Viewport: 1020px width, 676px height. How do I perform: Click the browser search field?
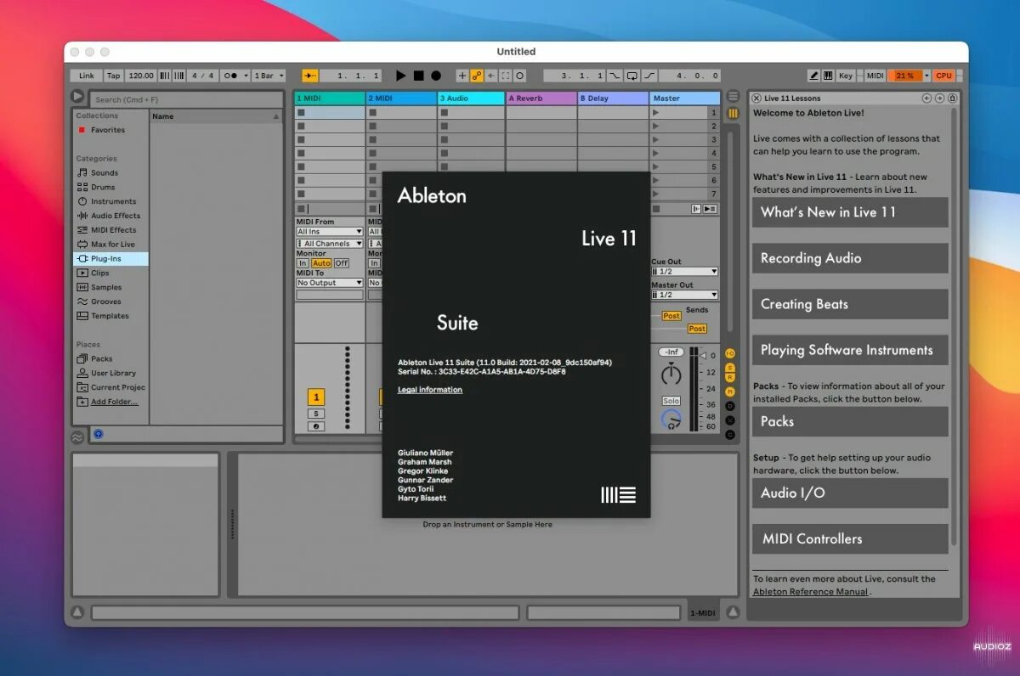tap(185, 99)
